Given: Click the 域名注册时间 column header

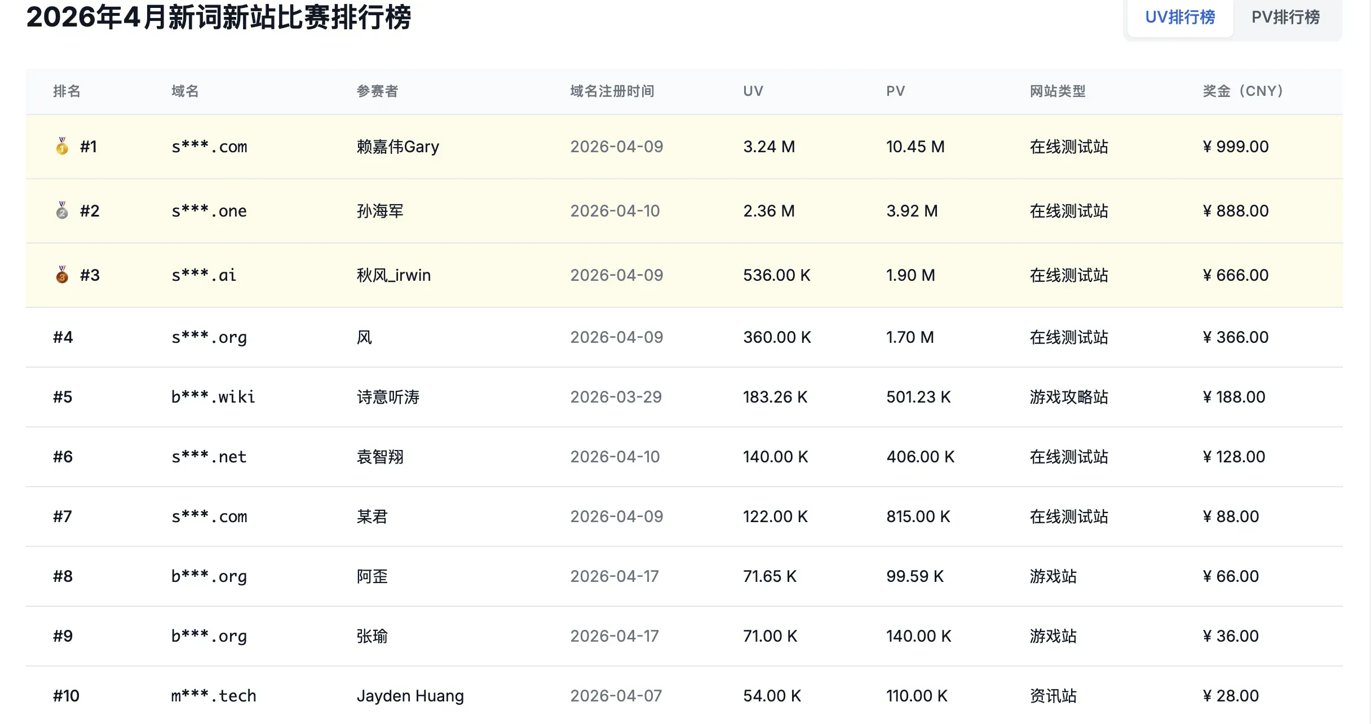Looking at the screenshot, I should point(612,91).
